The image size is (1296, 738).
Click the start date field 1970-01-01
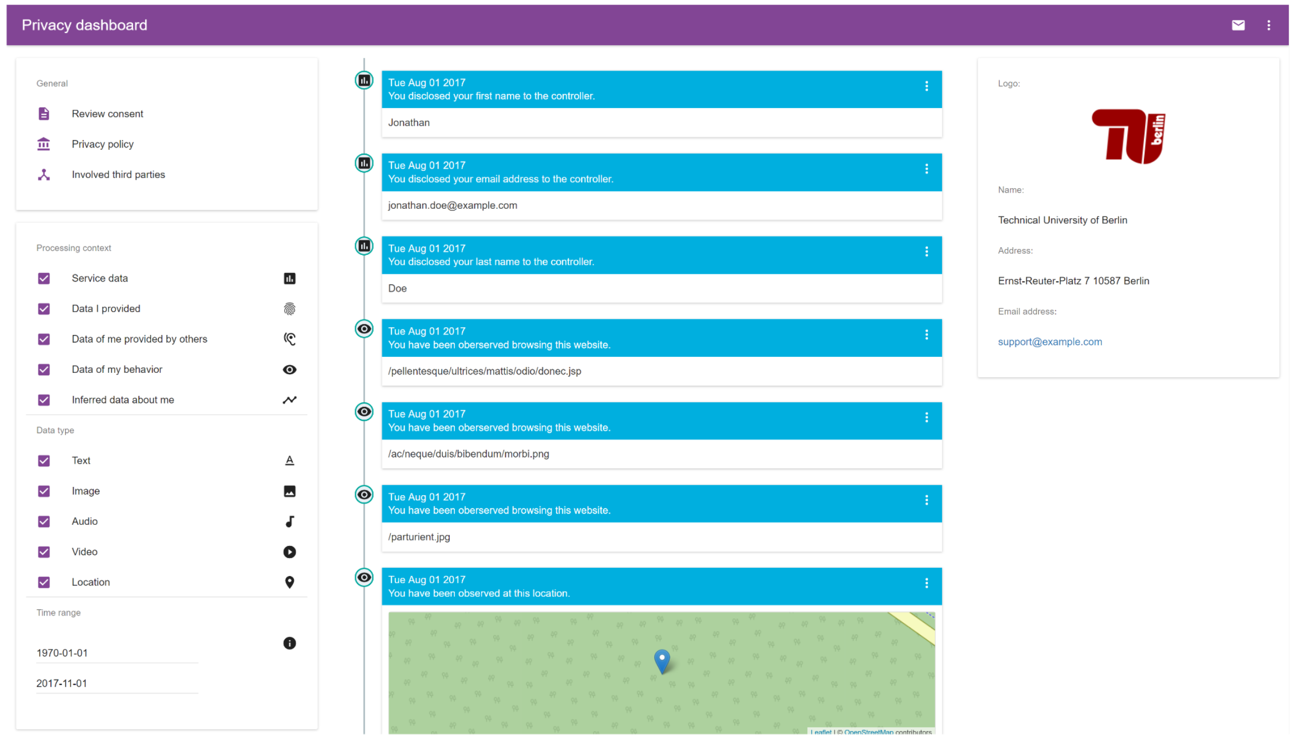pos(117,653)
